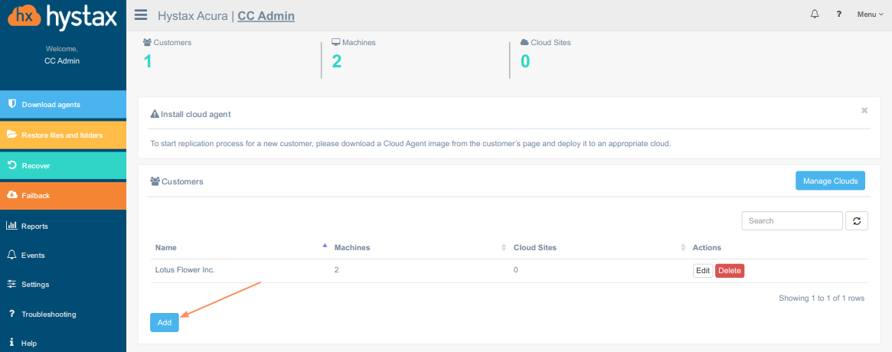Click into the customers Search field

coord(792,220)
